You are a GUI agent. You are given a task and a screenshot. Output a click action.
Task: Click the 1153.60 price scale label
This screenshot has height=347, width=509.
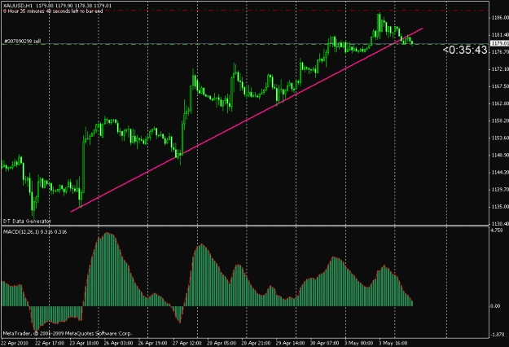(499, 138)
